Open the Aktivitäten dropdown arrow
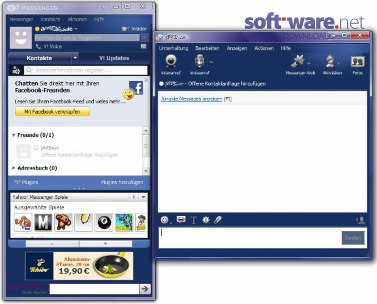Screen dimensions: 377x304 tap(339, 63)
